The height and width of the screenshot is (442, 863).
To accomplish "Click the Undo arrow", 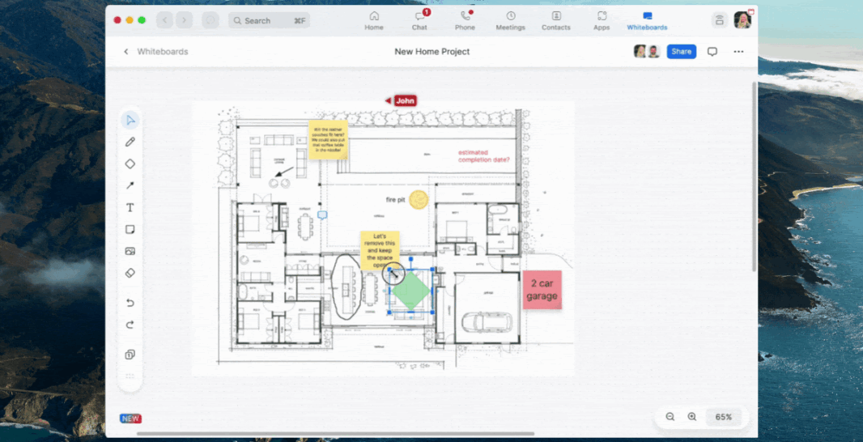I will click(130, 303).
